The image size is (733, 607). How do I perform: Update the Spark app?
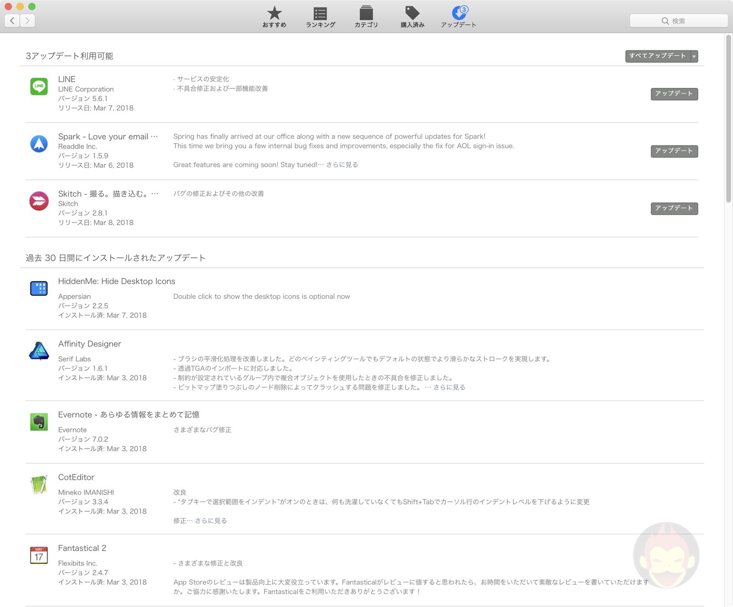click(x=674, y=151)
